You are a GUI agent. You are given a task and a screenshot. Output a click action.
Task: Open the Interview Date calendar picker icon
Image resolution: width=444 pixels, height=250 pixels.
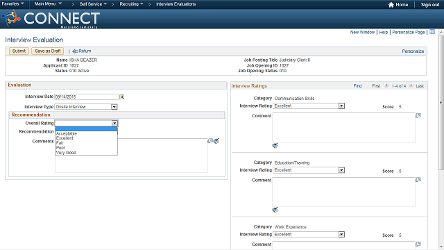click(x=122, y=97)
